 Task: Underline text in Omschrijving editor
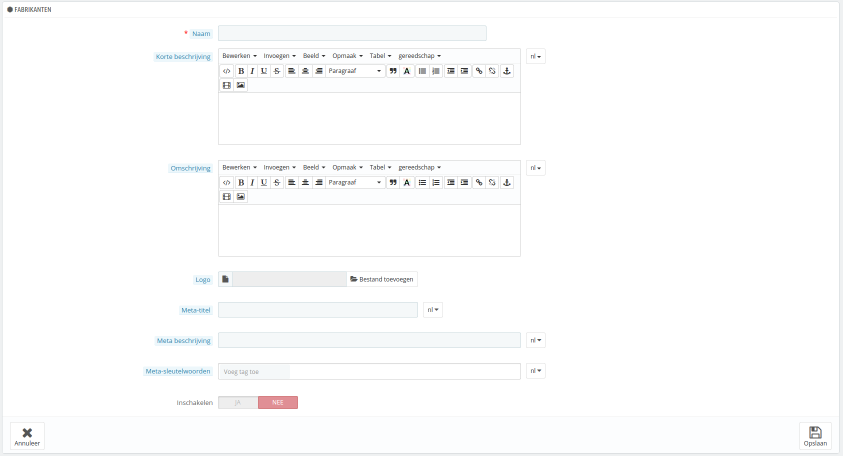[264, 182]
